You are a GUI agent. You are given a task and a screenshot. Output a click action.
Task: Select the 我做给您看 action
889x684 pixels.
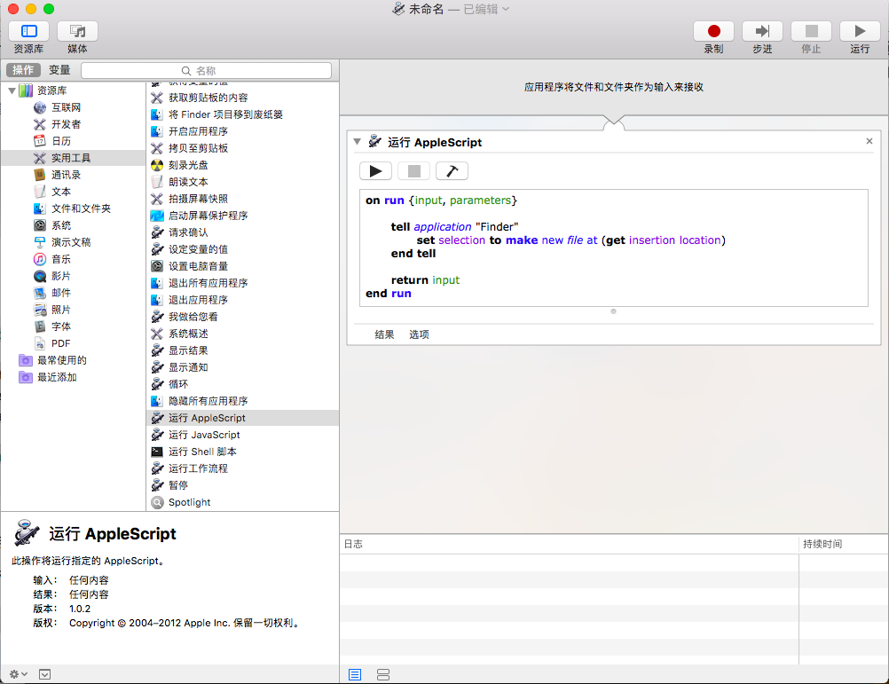[243, 317]
